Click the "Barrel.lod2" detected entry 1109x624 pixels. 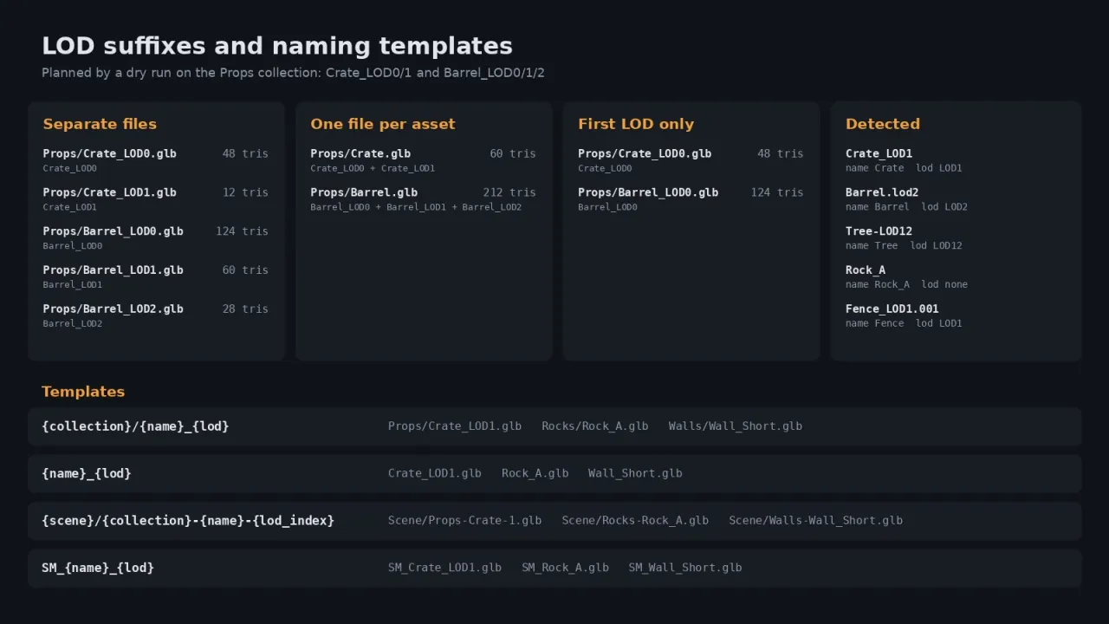[x=882, y=192]
